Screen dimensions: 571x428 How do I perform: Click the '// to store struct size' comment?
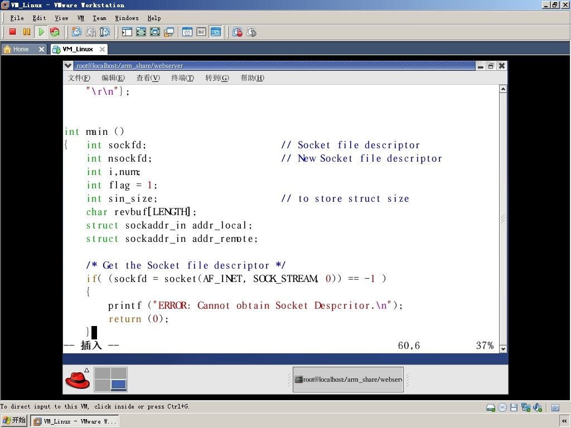coord(345,198)
